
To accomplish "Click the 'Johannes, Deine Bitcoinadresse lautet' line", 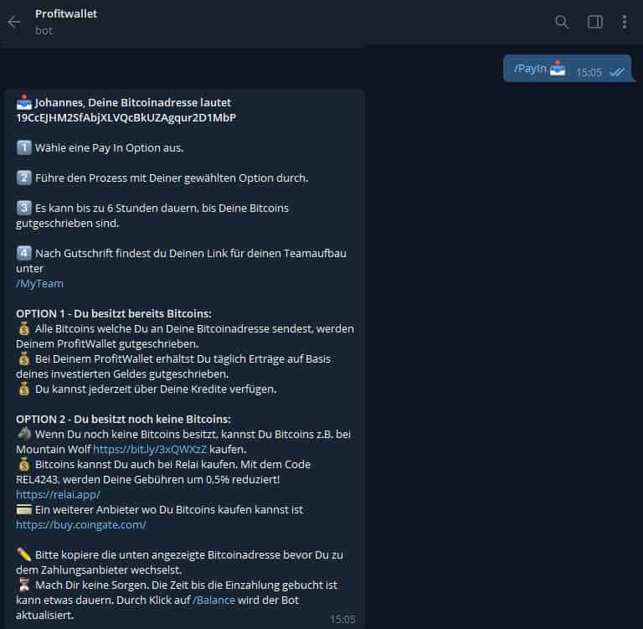I will (133, 102).
